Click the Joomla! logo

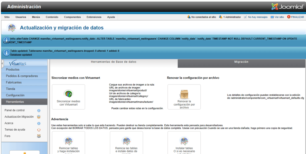(x=287, y=7)
